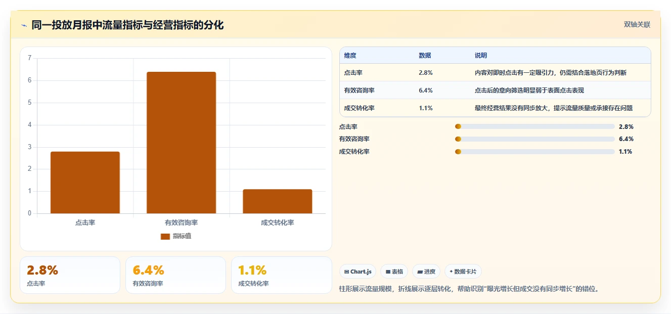Click the 2.8% value beside 点击率 progress
This screenshot has width=671, height=314.
pyautogui.click(x=626, y=127)
